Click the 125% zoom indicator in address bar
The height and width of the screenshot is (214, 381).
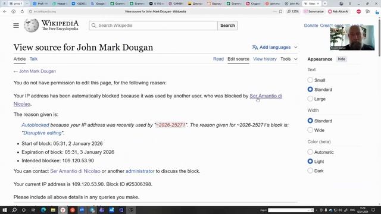click(x=293, y=11)
